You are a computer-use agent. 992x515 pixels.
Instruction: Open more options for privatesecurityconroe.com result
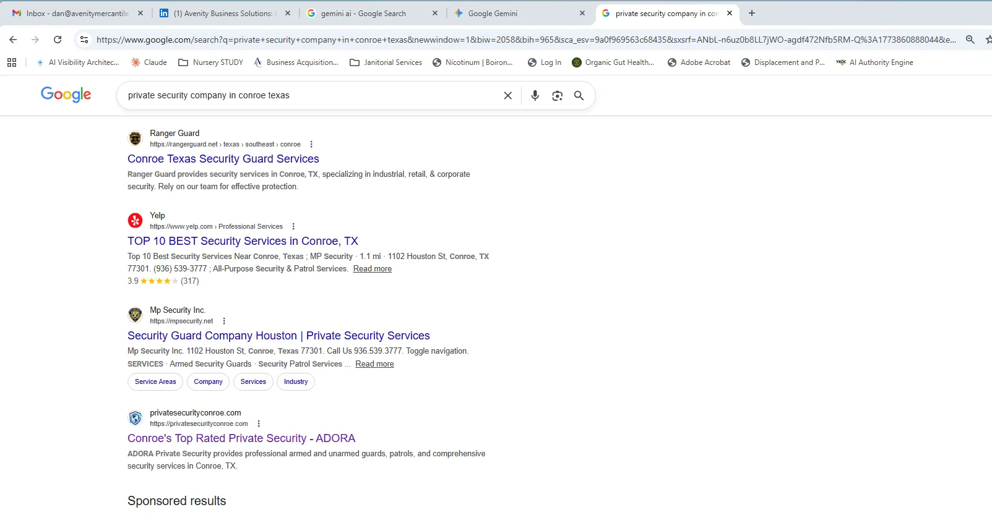pos(259,423)
